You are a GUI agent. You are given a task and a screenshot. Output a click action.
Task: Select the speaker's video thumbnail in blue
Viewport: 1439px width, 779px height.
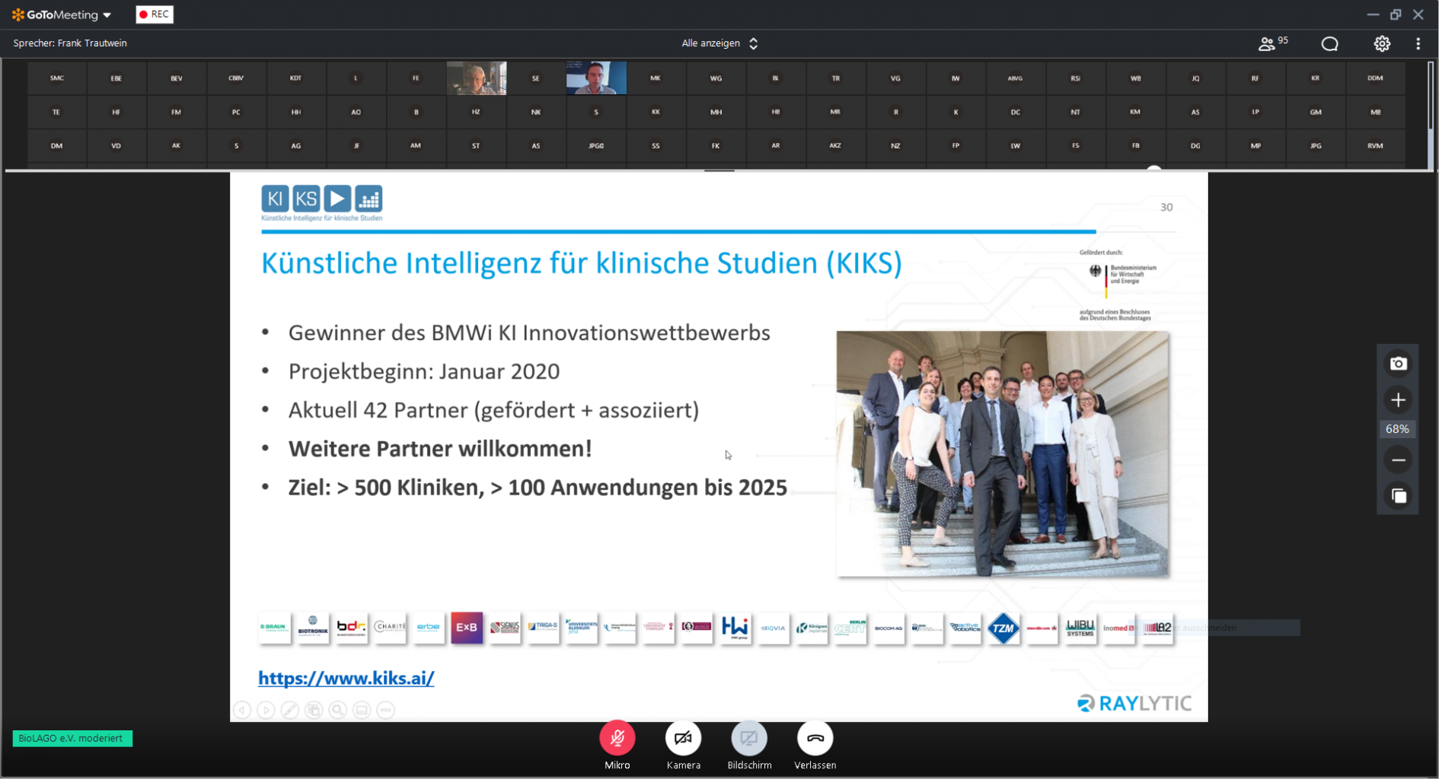(x=596, y=78)
